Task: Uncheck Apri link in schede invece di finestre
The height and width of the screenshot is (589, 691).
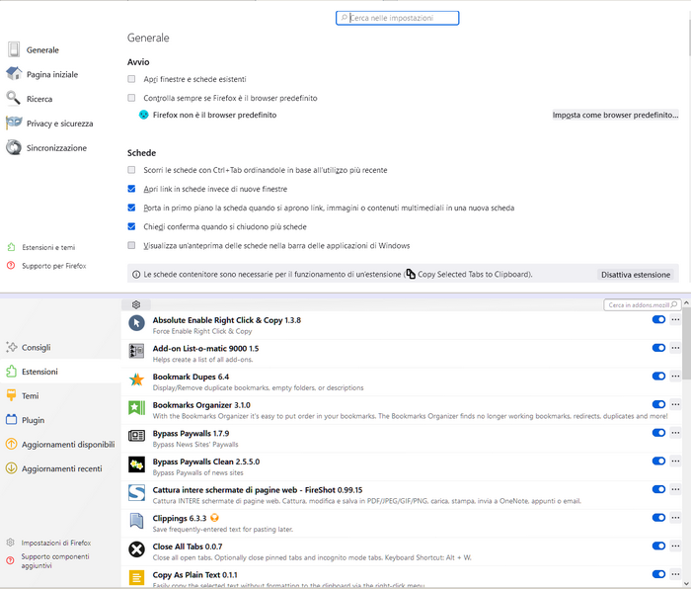Action: (x=131, y=189)
